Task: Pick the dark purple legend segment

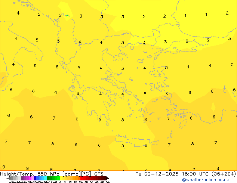Action: point(22,178)
